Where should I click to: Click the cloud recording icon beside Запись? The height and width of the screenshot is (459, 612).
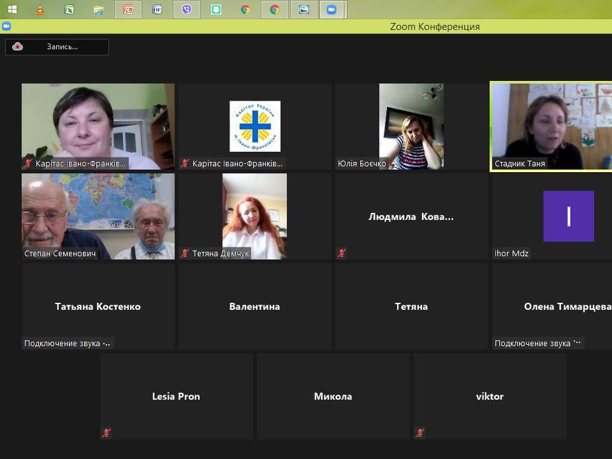click(x=17, y=47)
